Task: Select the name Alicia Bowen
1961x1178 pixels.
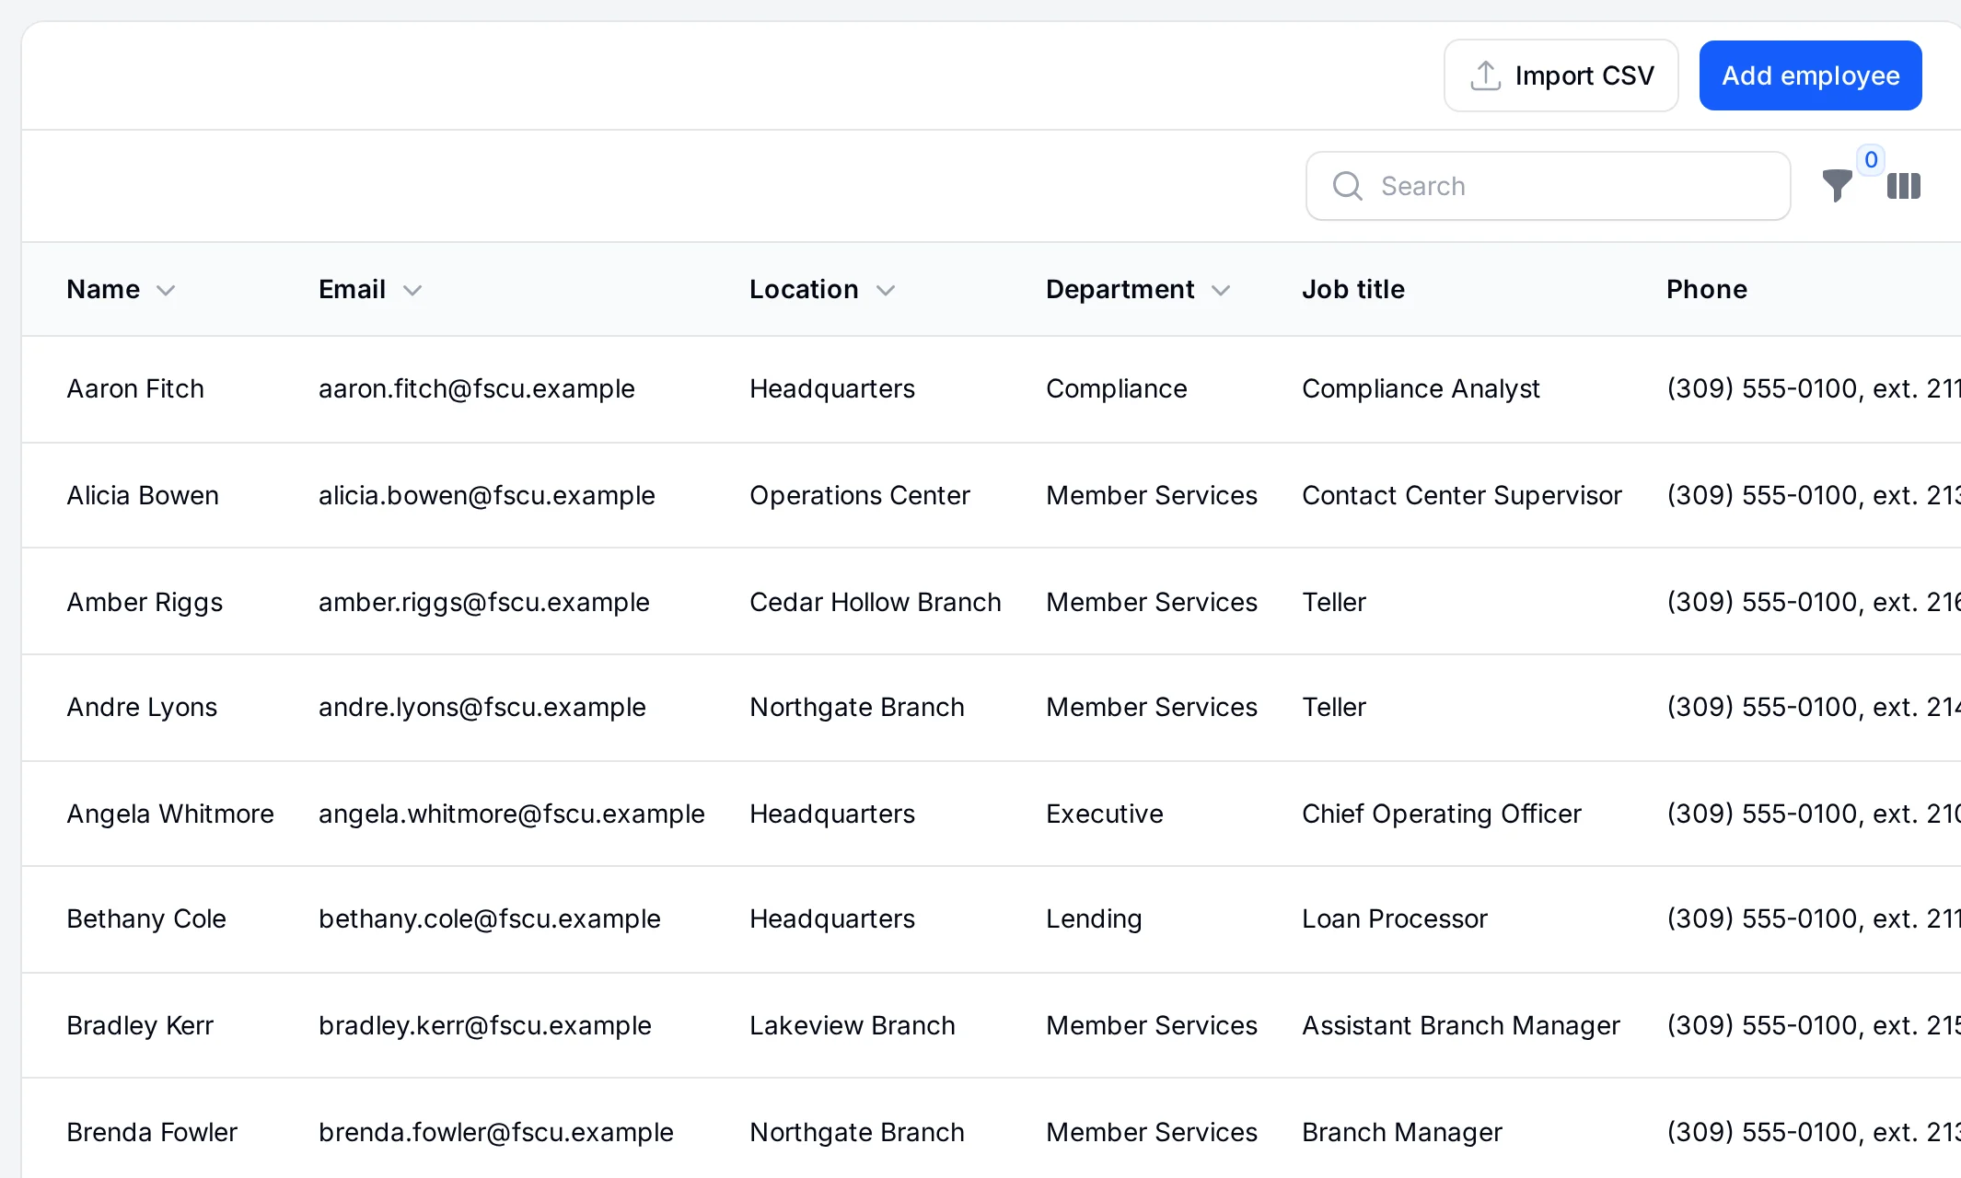Action: 143,495
